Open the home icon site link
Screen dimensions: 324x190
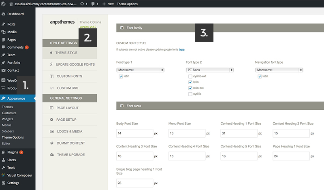pyautogui.click(x=11, y=4)
